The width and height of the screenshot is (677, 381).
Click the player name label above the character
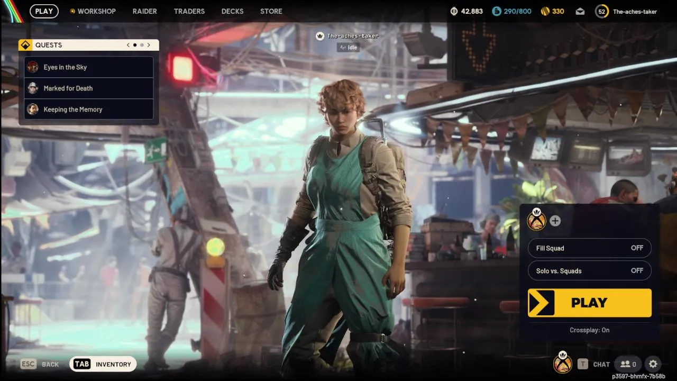(353, 36)
